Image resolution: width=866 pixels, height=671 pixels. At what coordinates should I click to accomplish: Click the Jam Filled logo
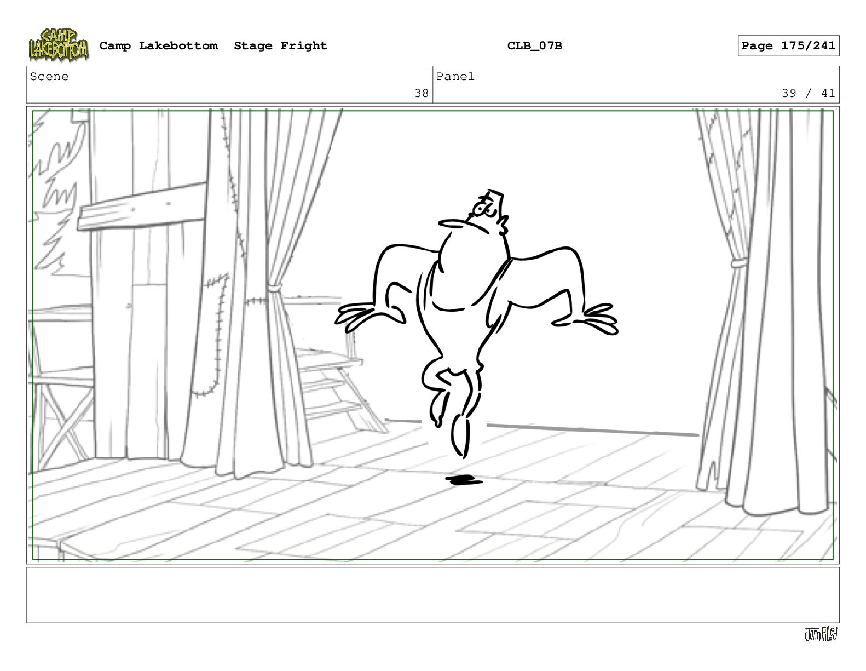(821, 634)
